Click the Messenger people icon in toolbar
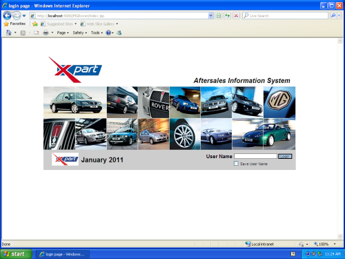345x259 pixels. 119,33
